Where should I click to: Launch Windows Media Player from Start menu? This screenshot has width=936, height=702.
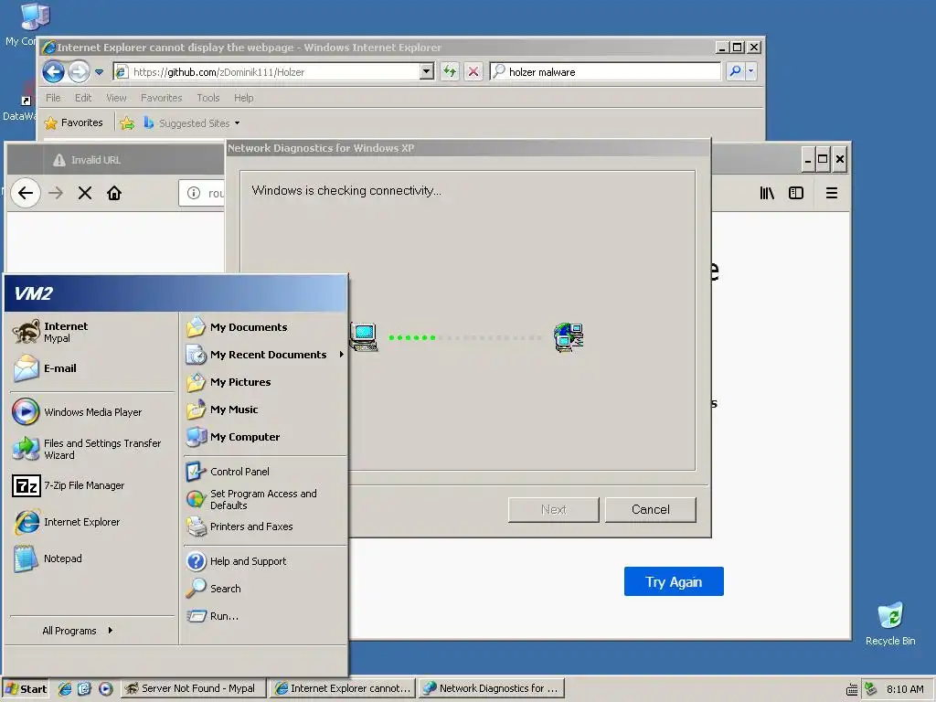(x=92, y=412)
